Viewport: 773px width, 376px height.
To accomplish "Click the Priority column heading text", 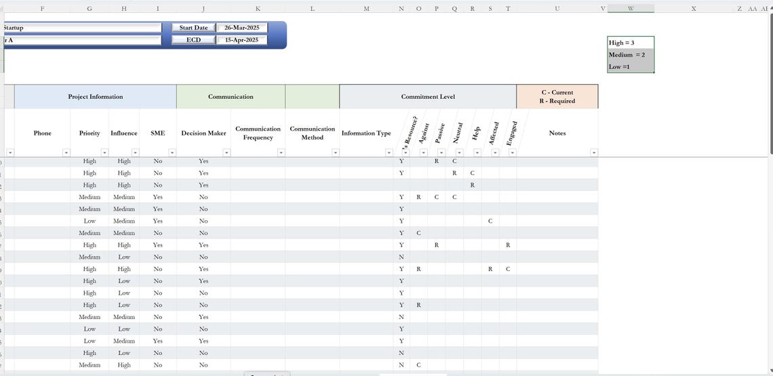I will coord(90,133).
